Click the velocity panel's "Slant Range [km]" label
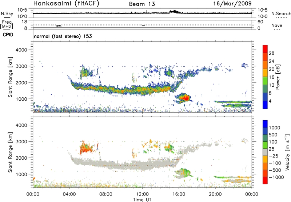The width and height of the screenshot is (291, 202). [x=10, y=152]
